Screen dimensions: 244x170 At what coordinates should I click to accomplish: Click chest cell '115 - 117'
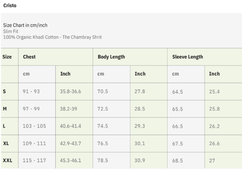(x=34, y=161)
